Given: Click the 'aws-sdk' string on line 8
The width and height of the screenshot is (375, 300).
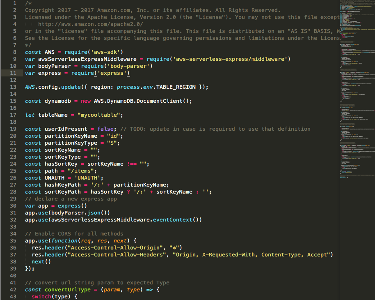Looking at the screenshot, I should 105,52.
